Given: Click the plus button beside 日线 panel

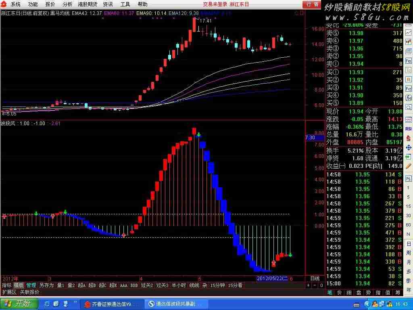Looking at the screenshot, I should pos(309,285).
